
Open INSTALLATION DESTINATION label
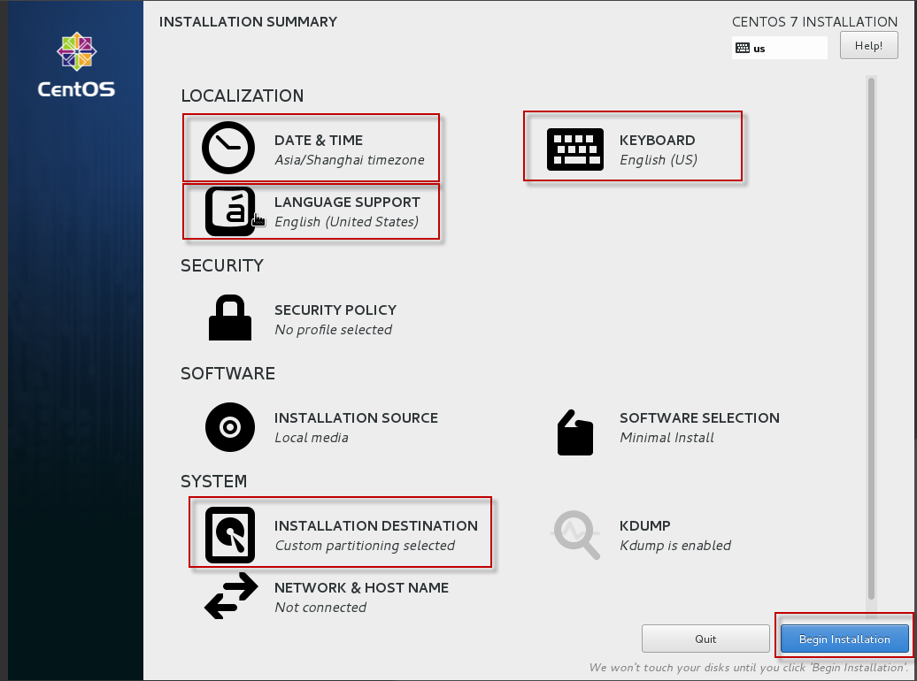[x=376, y=525]
